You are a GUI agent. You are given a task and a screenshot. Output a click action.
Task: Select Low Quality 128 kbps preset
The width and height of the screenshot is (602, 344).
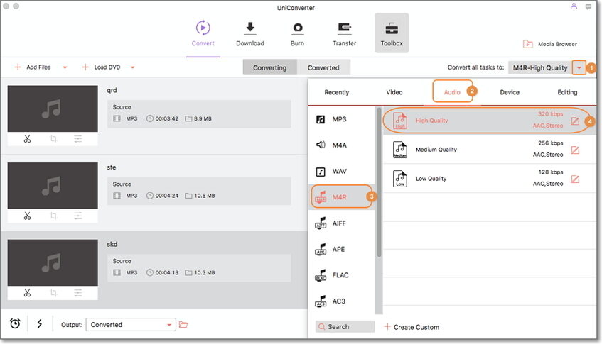[489, 179]
